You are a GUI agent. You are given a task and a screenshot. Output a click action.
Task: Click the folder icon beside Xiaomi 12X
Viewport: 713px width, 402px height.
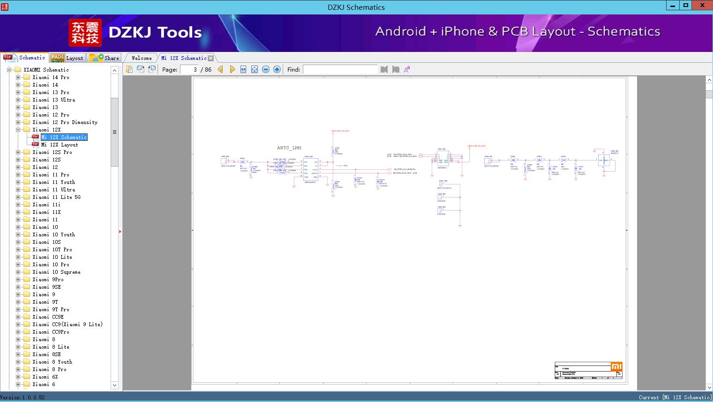[x=27, y=130]
